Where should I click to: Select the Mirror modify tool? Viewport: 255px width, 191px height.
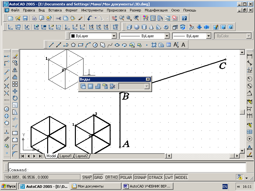point(15,70)
